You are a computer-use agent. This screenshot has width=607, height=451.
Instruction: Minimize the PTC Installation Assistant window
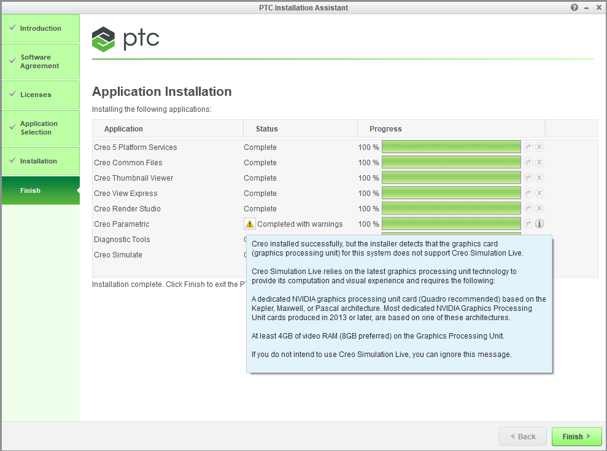[587, 8]
